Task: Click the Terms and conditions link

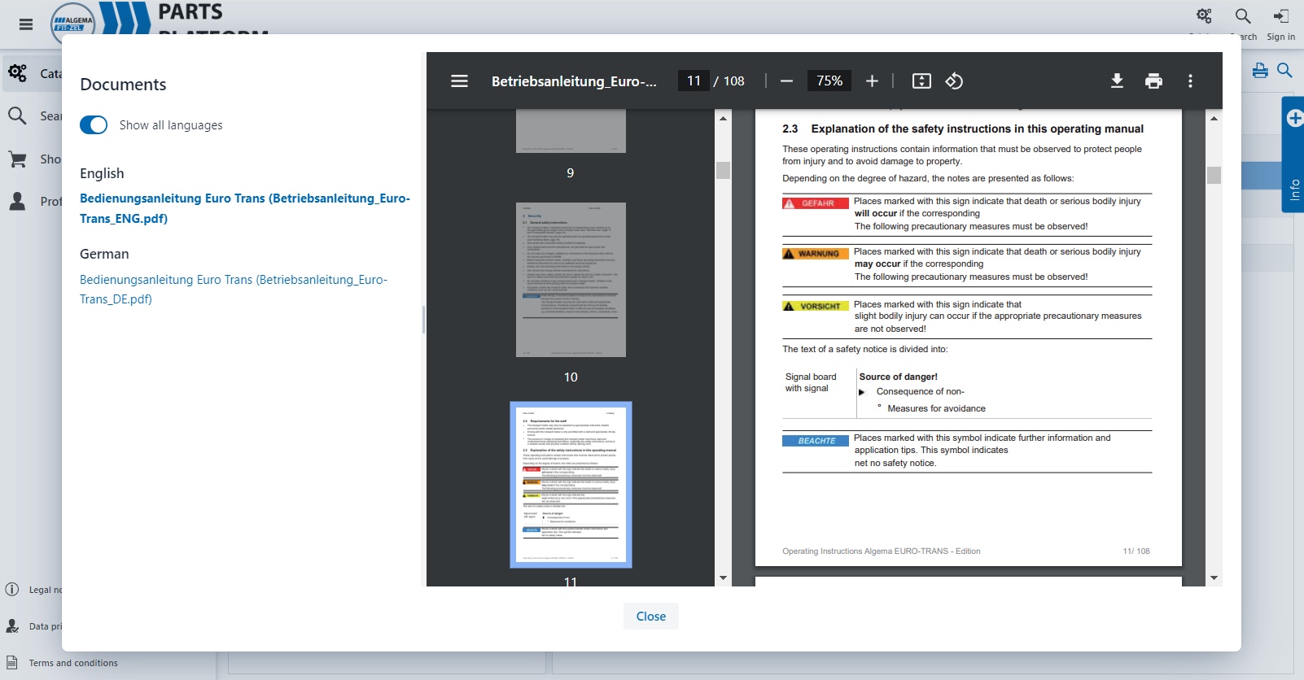Action: [73, 663]
